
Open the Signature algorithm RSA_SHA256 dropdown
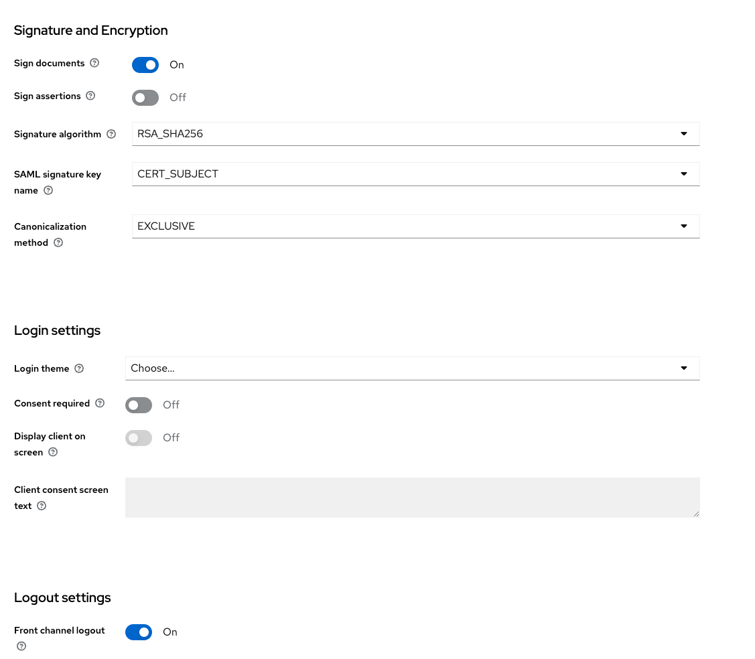[415, 134]
